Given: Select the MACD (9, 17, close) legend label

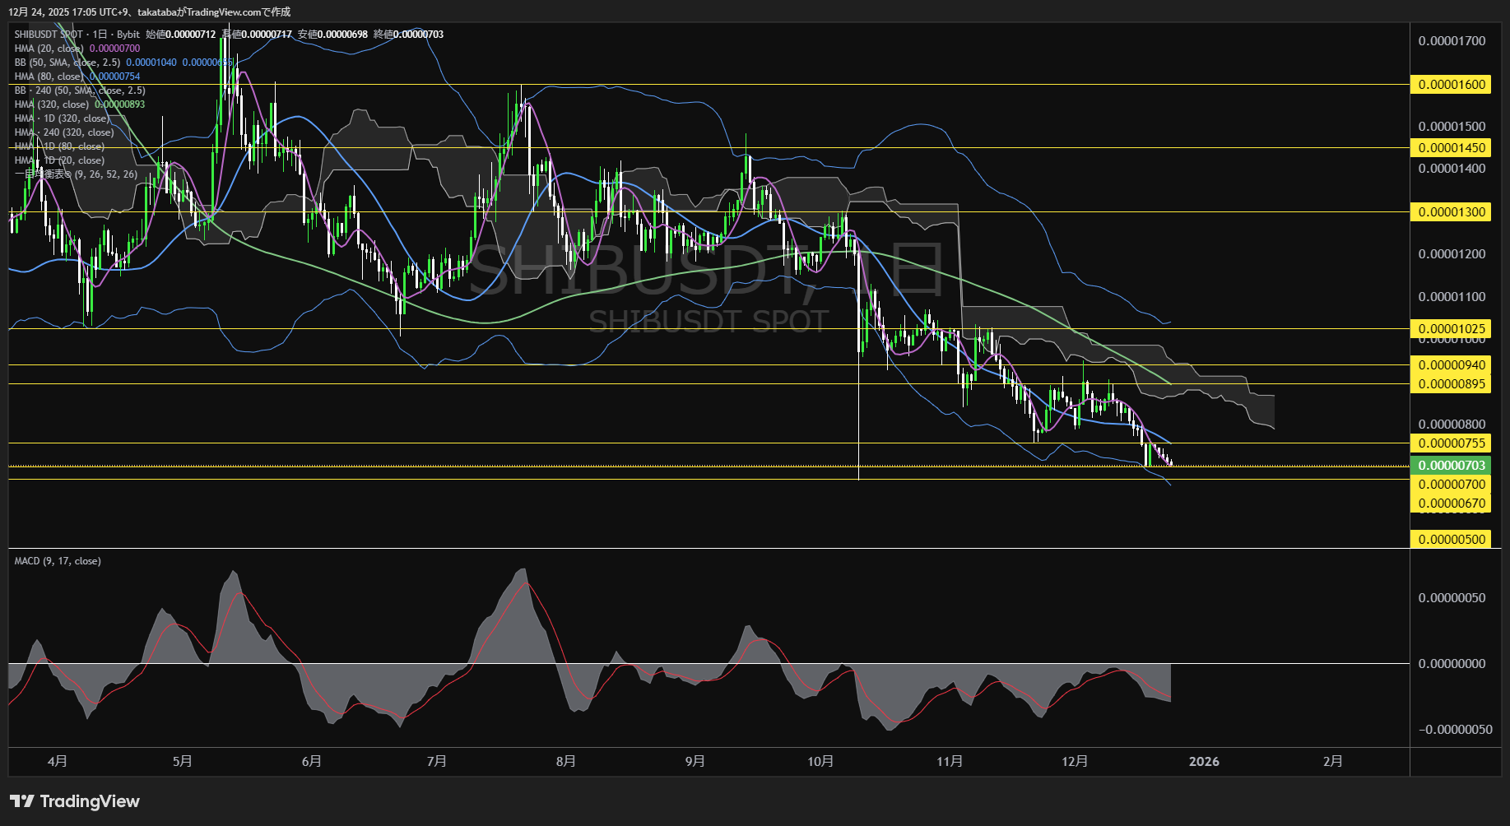Looking at the screenshot, I should tap(58, 561).
